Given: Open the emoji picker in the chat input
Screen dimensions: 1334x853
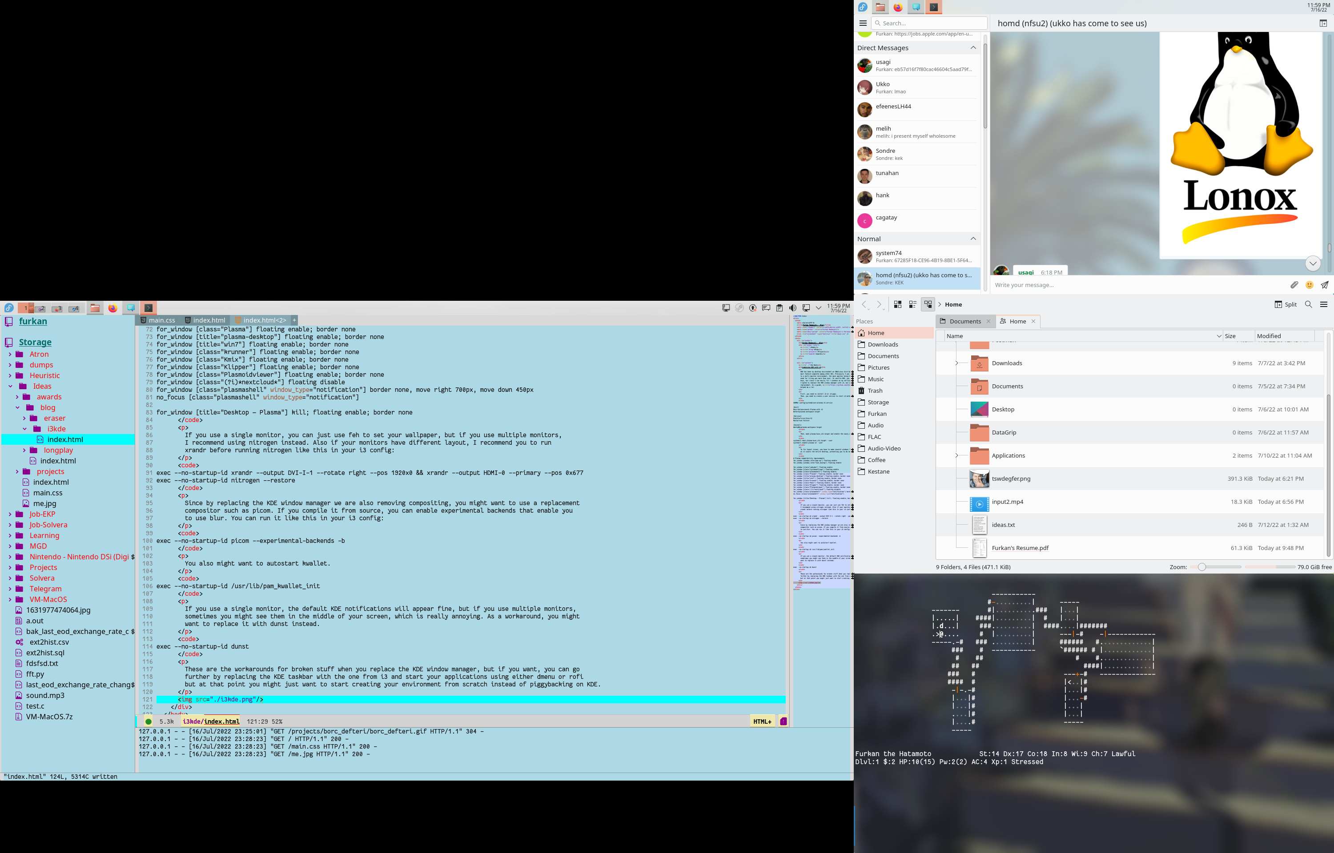Looking at the screenshot, I should pyautogui.click(x=1310, y=285).
